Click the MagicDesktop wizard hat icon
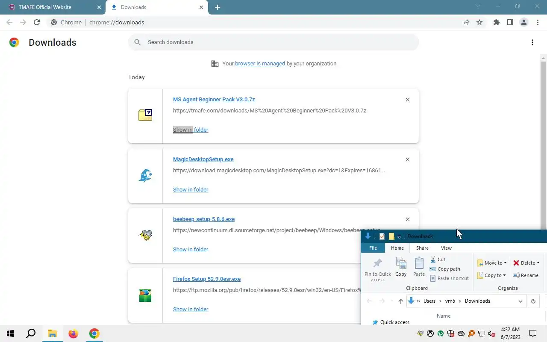The width and height of the screenshot is (547, 342). tap(145, 175)
